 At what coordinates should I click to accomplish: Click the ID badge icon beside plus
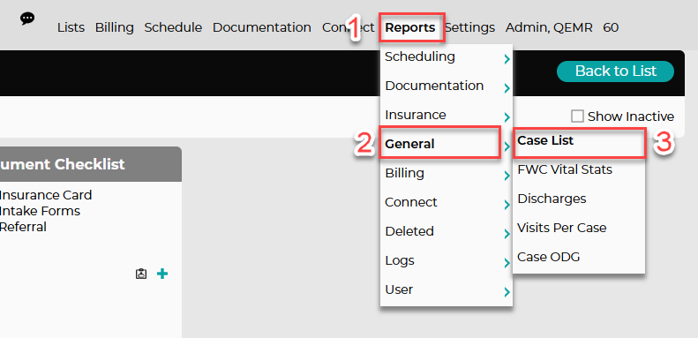141,274
